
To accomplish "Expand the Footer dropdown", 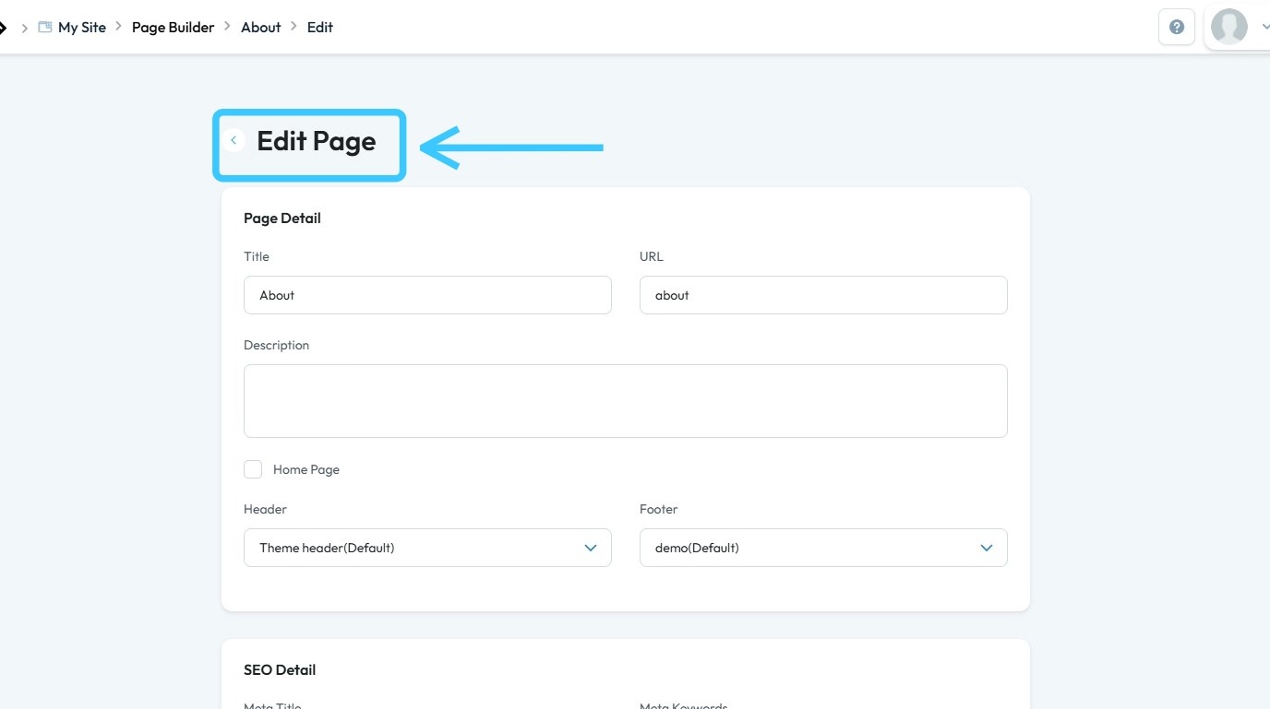I will (x=822, y=548).
